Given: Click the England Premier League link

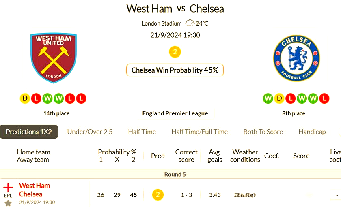Looking at the screenshot, I should tap(175, 113).
